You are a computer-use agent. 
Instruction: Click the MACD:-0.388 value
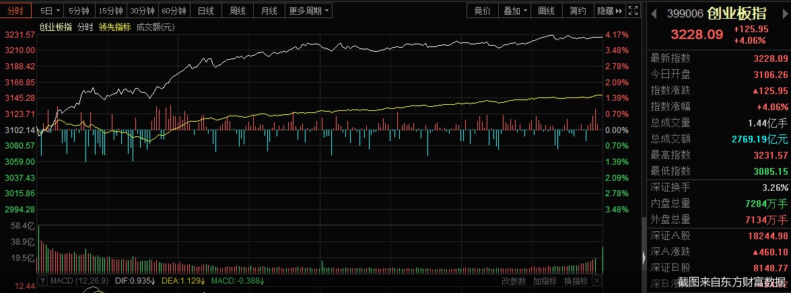click(x=238, y=281)
